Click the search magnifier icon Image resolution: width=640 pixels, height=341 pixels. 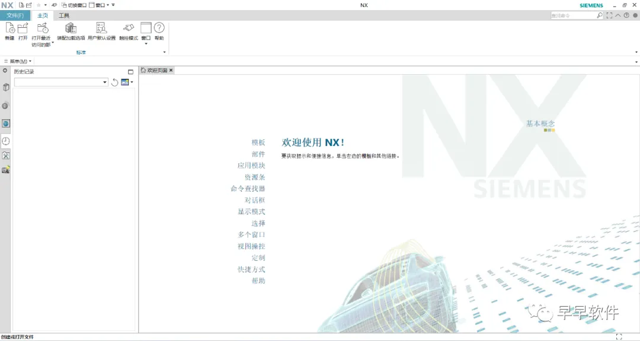point(600,15)
